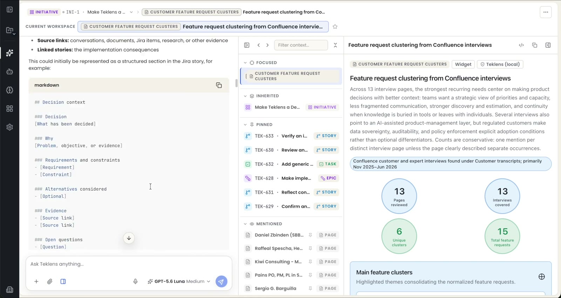Click the Filter context input field
The width and height of the screenshot is (561, 298).
click(x=301, y=45)
